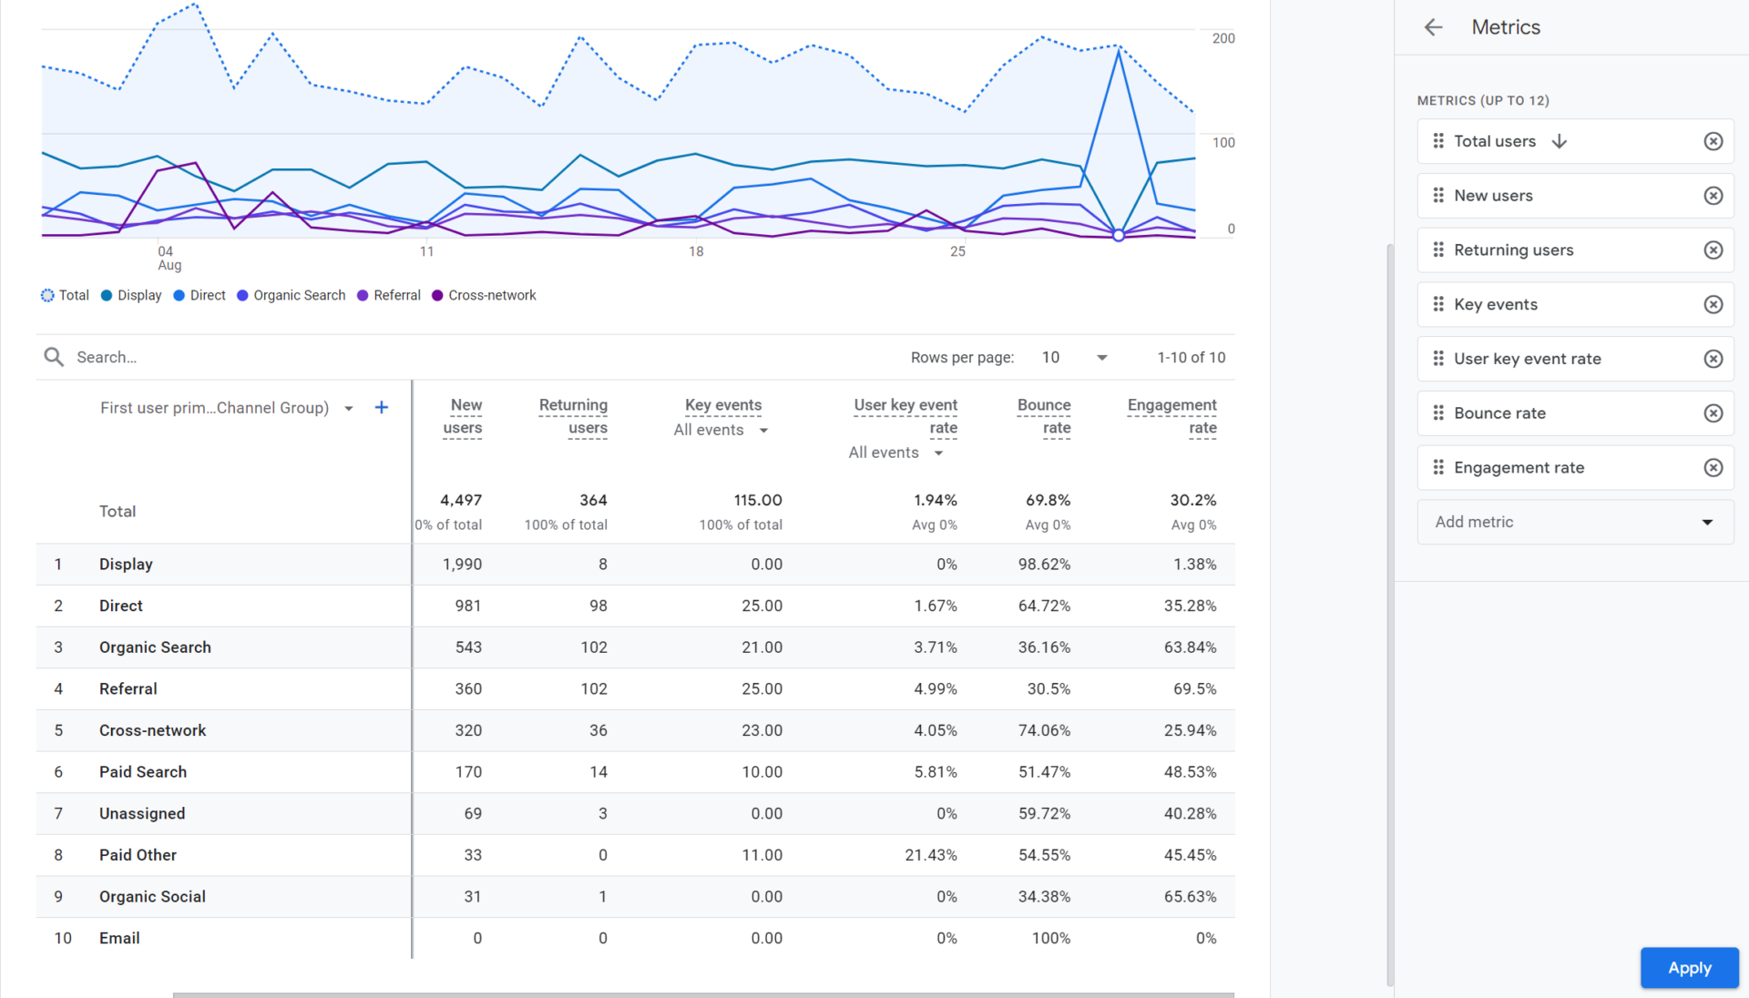Remove the Total users metric
The width and height of the screenshot is (1749, 998).
[1713, 141]
